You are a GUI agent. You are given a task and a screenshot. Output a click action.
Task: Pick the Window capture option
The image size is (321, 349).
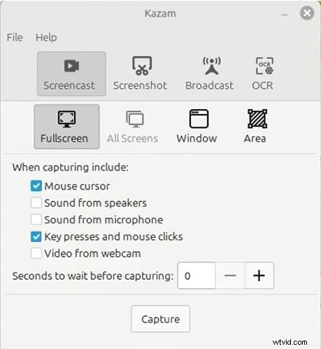point(197,127)
